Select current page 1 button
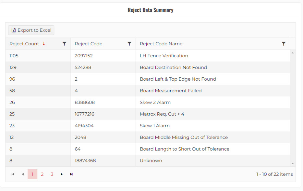303x191 pixels. click(32, 174)
